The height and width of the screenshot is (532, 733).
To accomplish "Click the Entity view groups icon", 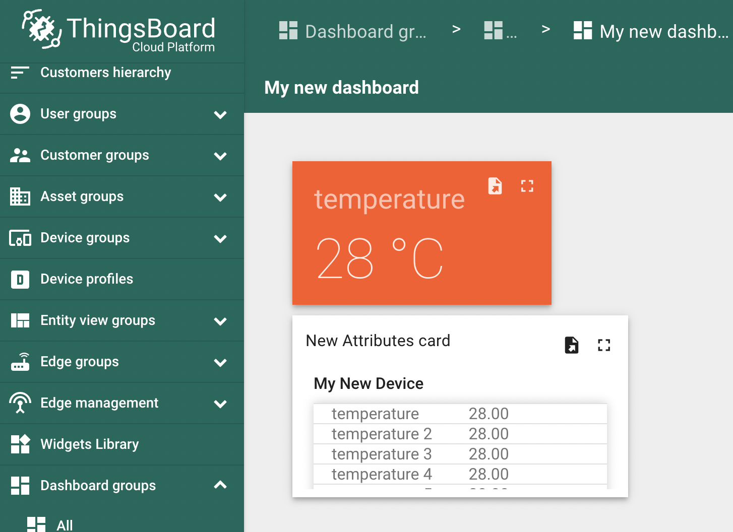I will (x=20, y=320).
